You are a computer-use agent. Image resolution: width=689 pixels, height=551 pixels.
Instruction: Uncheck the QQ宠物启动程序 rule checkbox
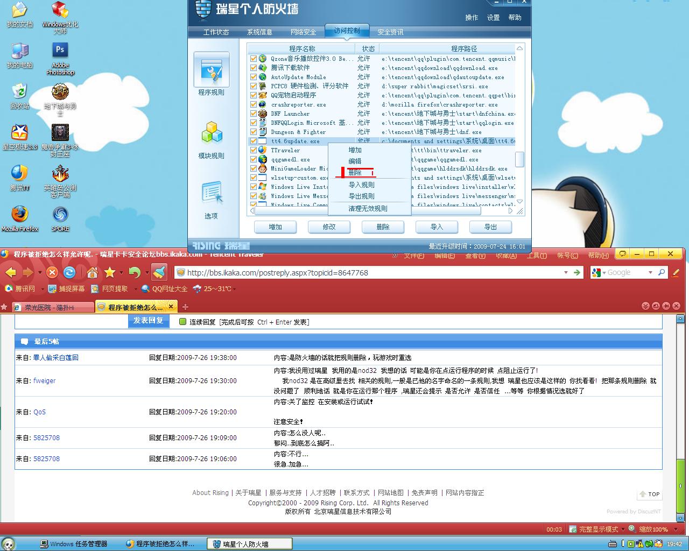coord(254,95)
